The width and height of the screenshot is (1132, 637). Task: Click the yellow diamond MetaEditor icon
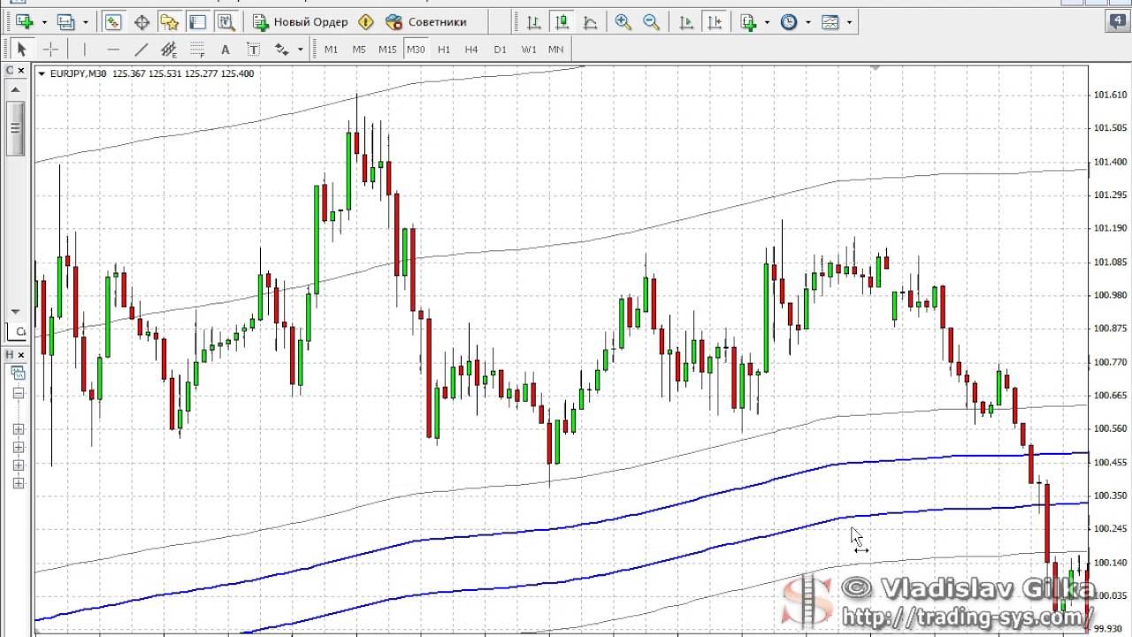click(x=365, y=22)
